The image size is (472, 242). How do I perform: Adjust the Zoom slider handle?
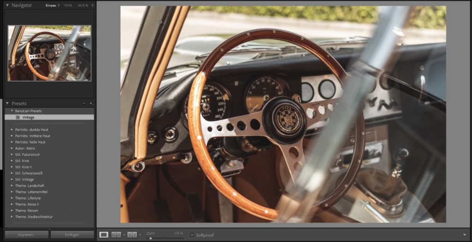(x=151, y=238)
